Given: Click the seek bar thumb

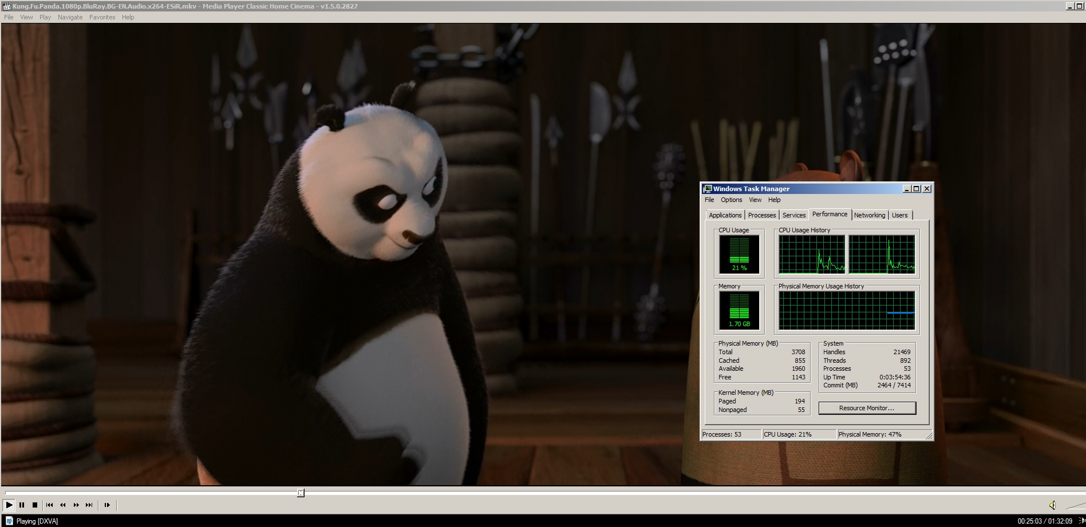Looking at the screenshot, I should (x=301, y=493).
